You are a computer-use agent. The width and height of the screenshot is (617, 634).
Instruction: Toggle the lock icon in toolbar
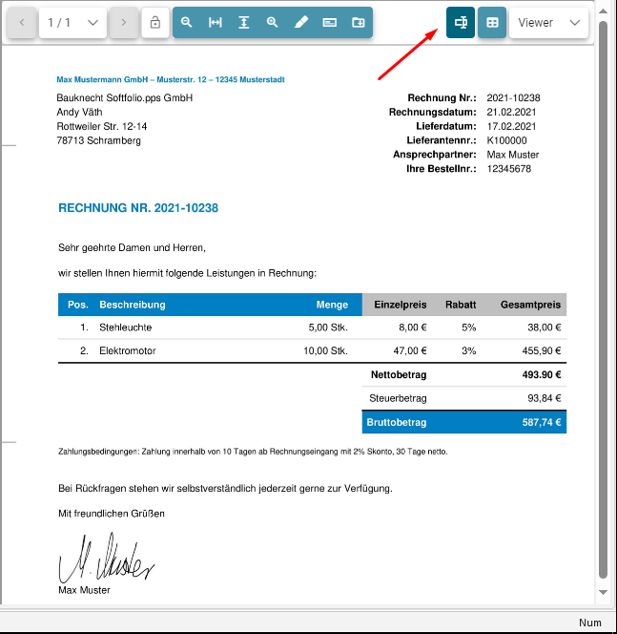click(x=155, y=22)
